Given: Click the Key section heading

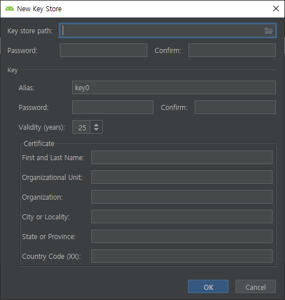Looking at the screenshot, I should click(x=12, y=70).
